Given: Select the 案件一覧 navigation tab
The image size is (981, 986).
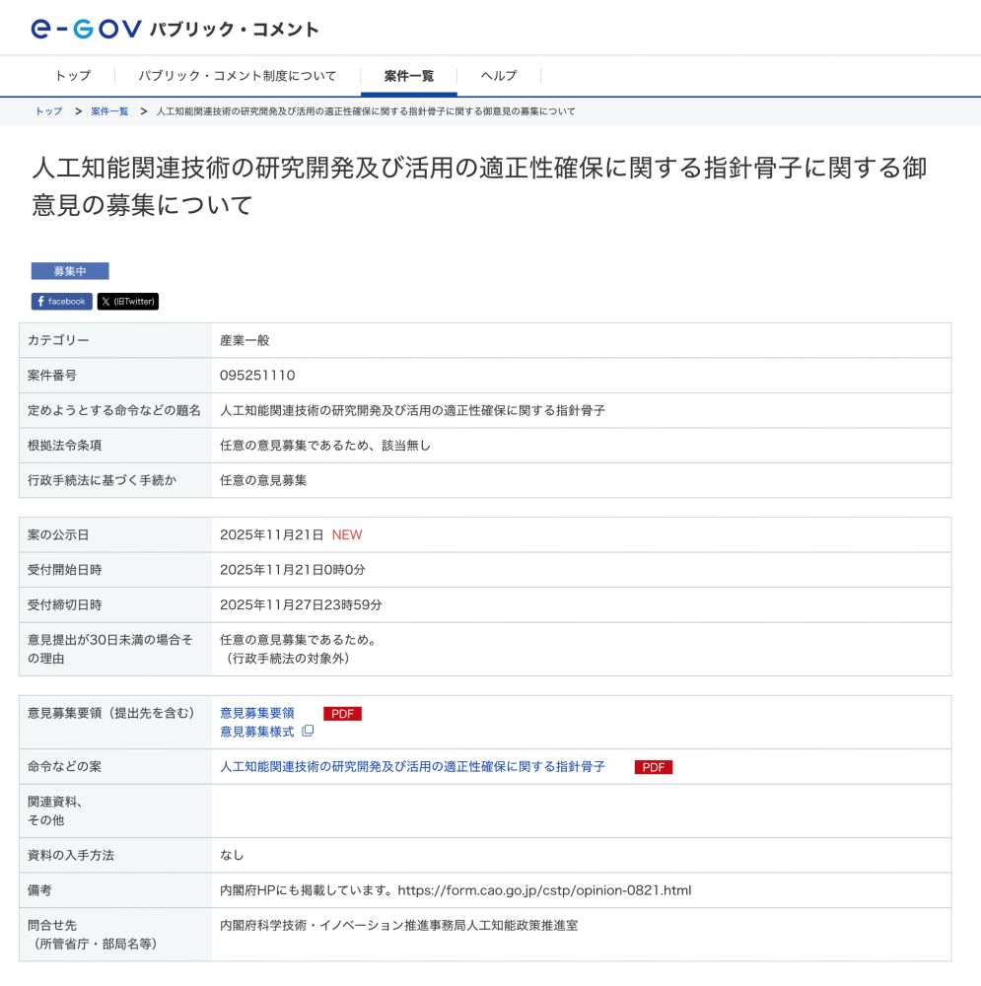Looking at the screenshot, I should [x=406, y=75].
